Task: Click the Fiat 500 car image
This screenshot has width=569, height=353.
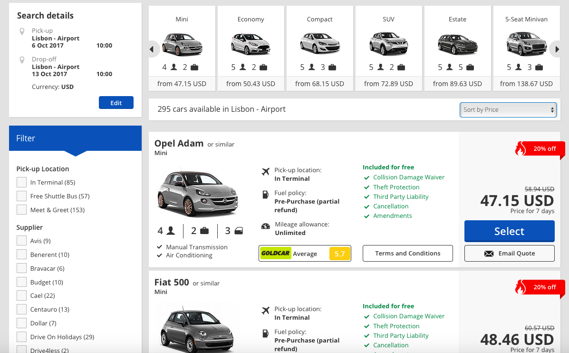Action: (x=198, y=329)
